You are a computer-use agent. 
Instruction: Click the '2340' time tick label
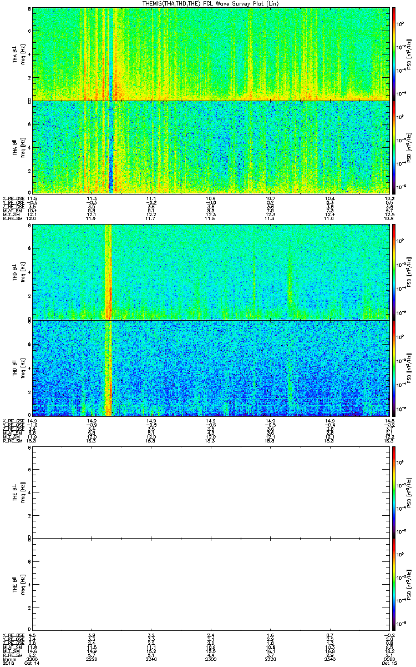(330, 658)
